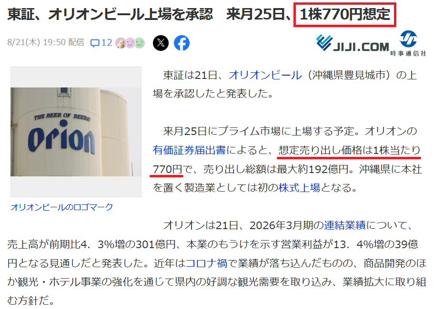The height and width of the screenshot is (309, 434).
Task: Click the first commenter avatar icon
Action: pyautogui.click(x=121, y=43)
